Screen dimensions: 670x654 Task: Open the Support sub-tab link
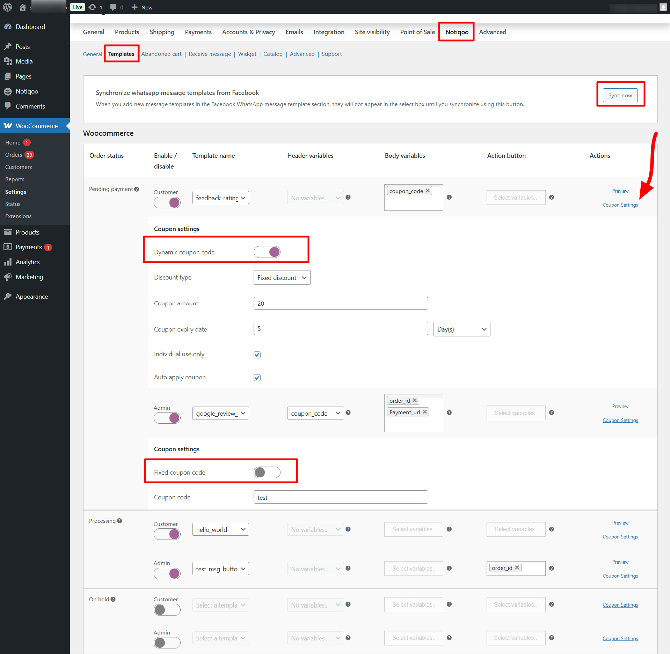coord(332,54)
